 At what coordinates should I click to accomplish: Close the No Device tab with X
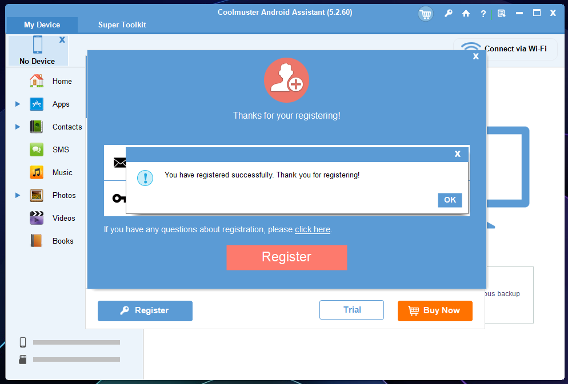pos(62,40)
